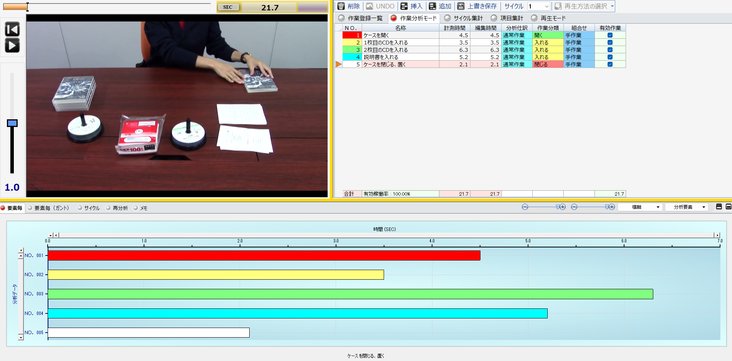
Task: Click the second zoom slider's plus icon
Action: click(612, 207)
